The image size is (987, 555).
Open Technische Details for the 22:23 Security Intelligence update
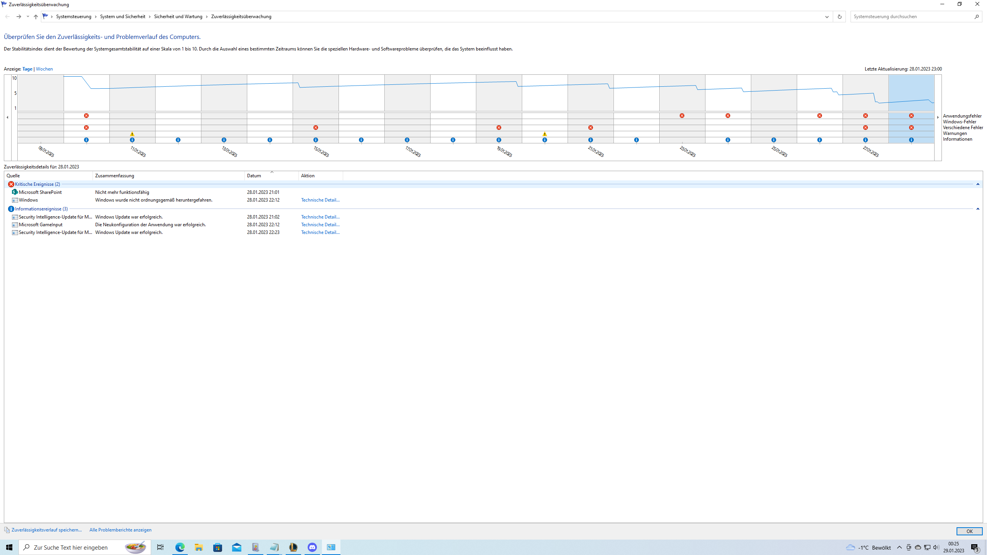(x=320, y=232)
